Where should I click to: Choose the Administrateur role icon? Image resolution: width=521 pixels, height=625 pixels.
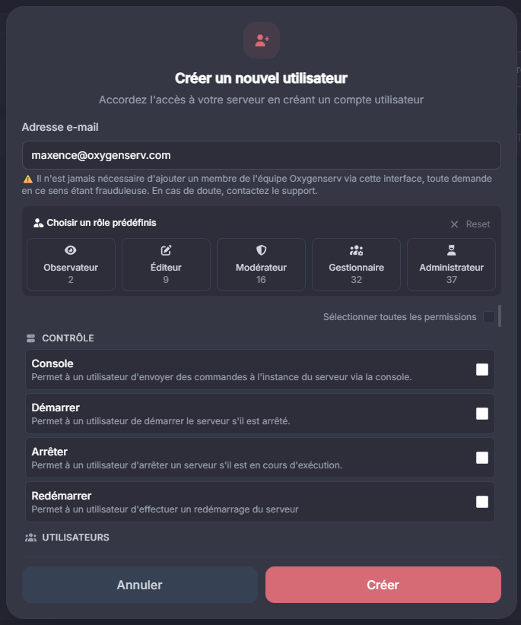(x=451, y=250)
